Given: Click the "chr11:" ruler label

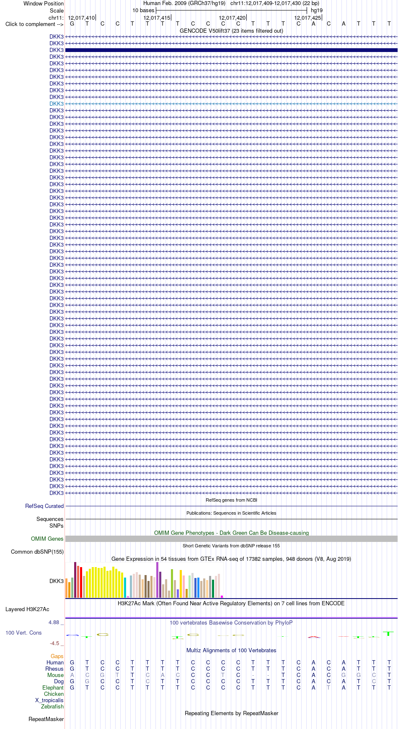Looking at the screenshot, I should pyautogui.click(x=56, y=18).
